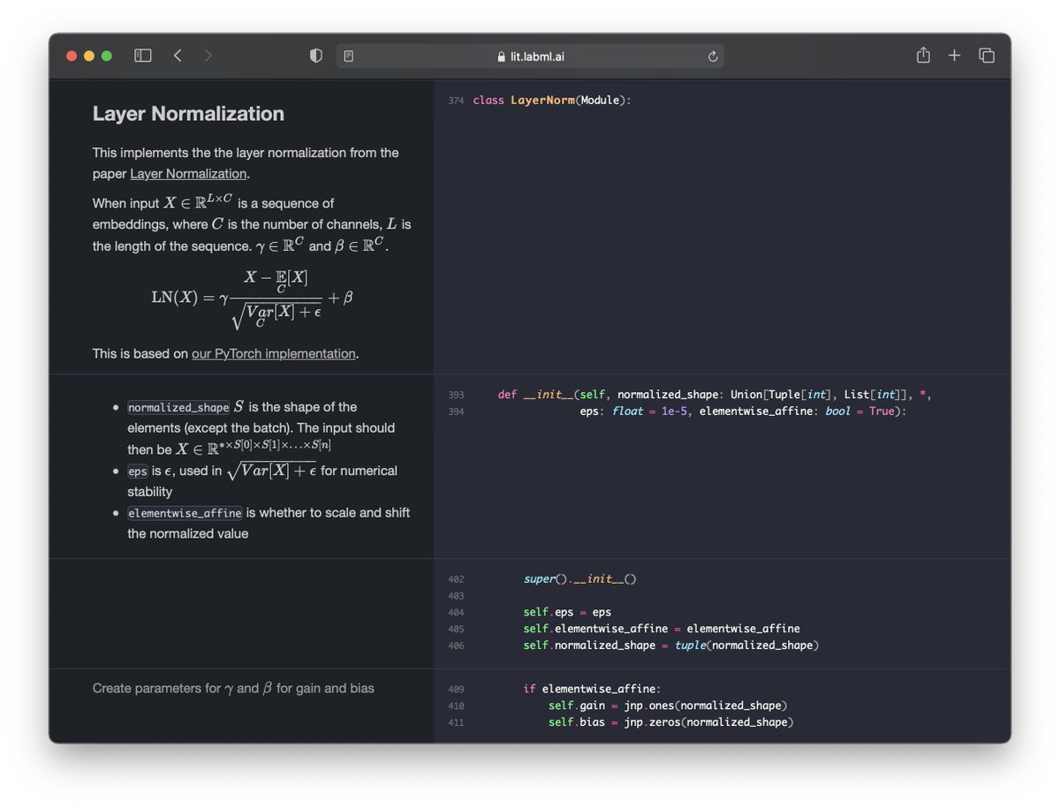This screenshot has width=1060, height=808.
Task: Click line number 409
Action: 456,689
